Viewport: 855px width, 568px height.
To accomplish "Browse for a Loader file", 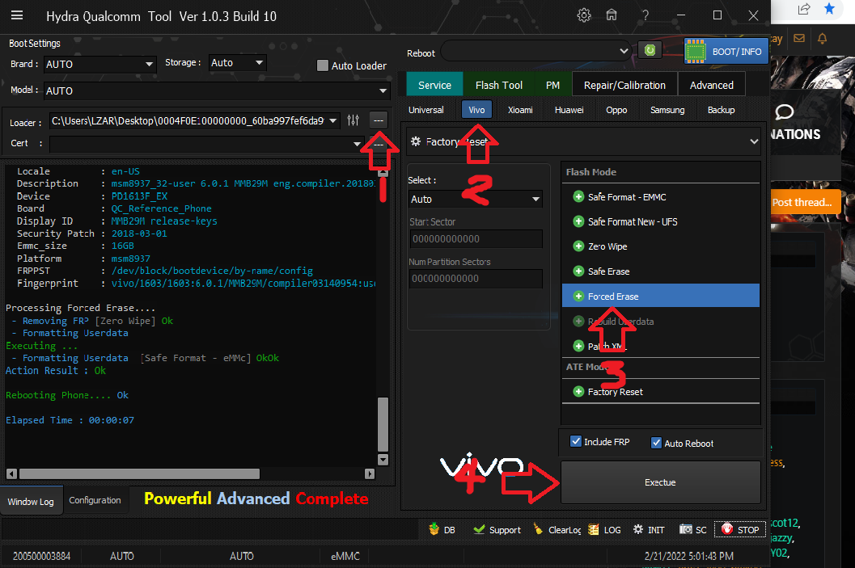I will click(379, 120).
